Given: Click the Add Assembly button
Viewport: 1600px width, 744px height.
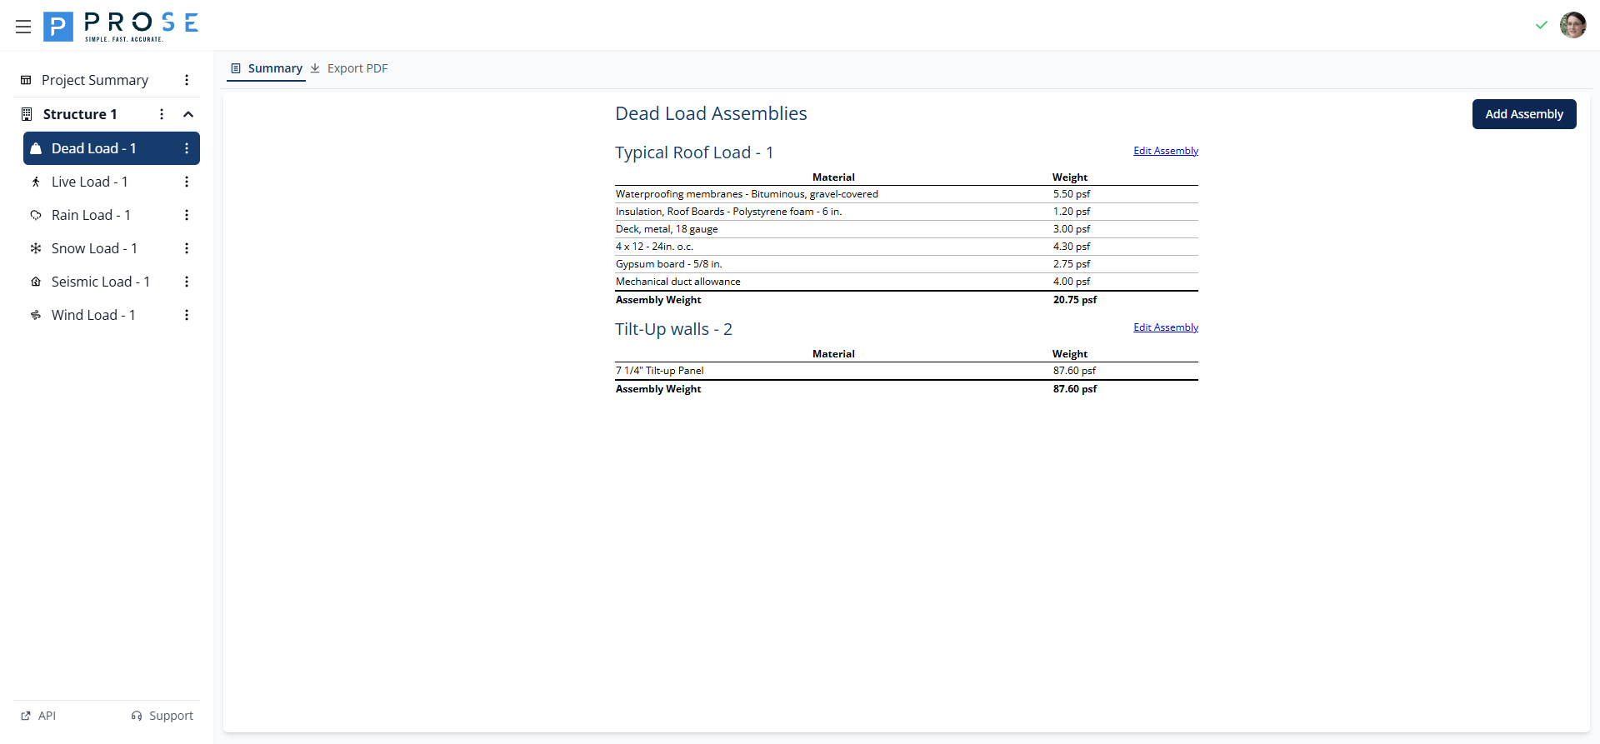Looking at the screenshot, I should (x=1524, y=114).
